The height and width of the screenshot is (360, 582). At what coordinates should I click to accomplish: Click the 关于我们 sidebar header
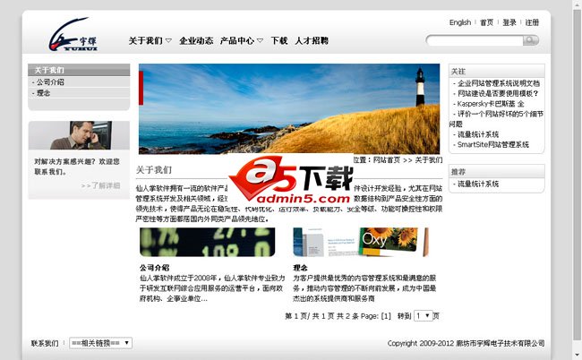click(x=79, y=70)
